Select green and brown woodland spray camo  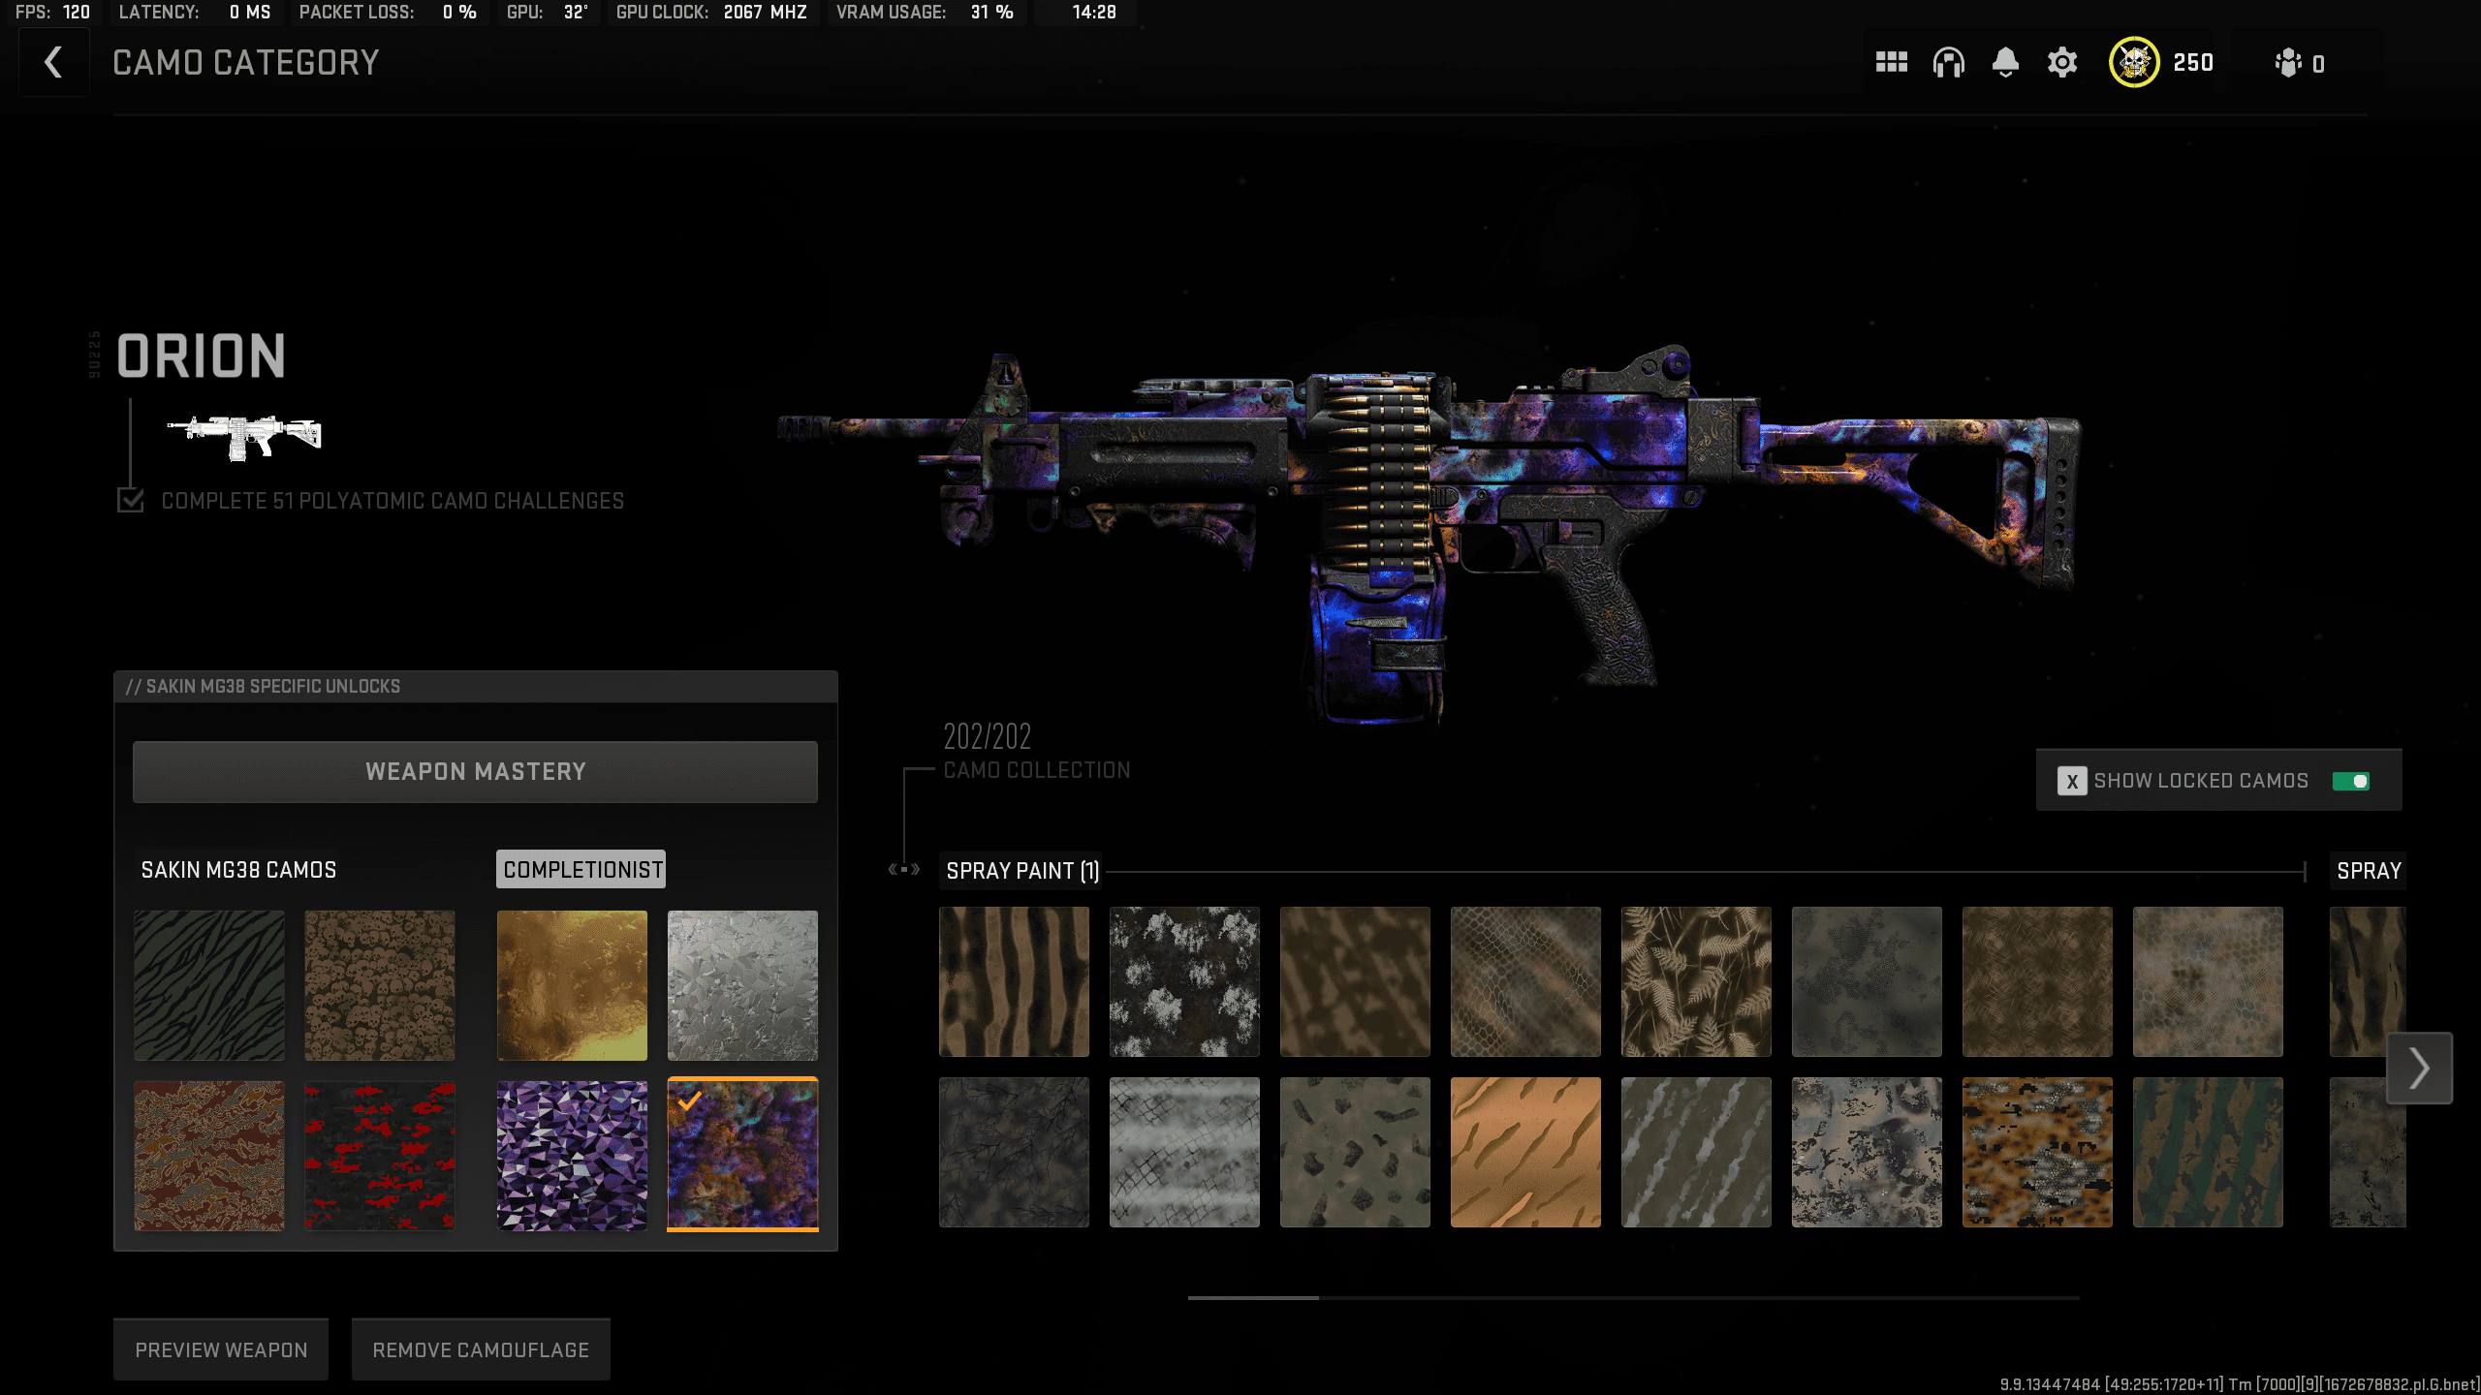(2208, 1152)
